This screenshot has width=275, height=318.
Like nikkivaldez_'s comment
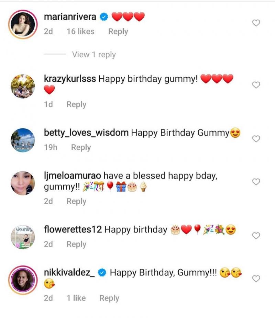click(256, 279)
